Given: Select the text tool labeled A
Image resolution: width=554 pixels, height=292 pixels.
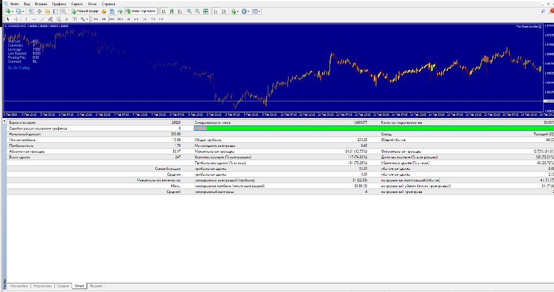Looking at the screenshot, I should (x=66, y=19).
